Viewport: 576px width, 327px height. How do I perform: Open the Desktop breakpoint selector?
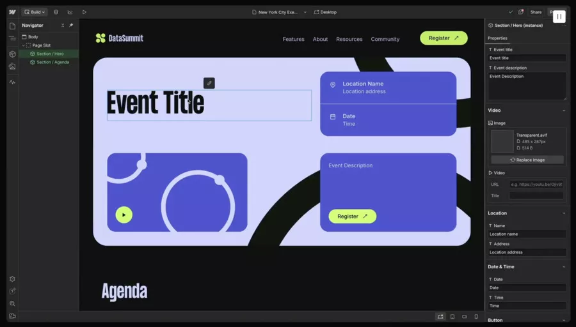point(325,12)
